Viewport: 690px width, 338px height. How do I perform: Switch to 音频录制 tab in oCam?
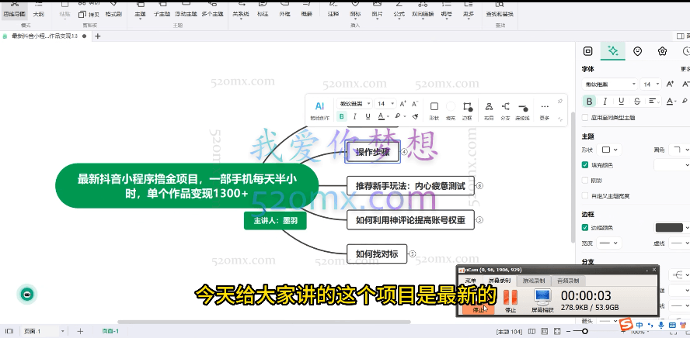tap(568, 281)
